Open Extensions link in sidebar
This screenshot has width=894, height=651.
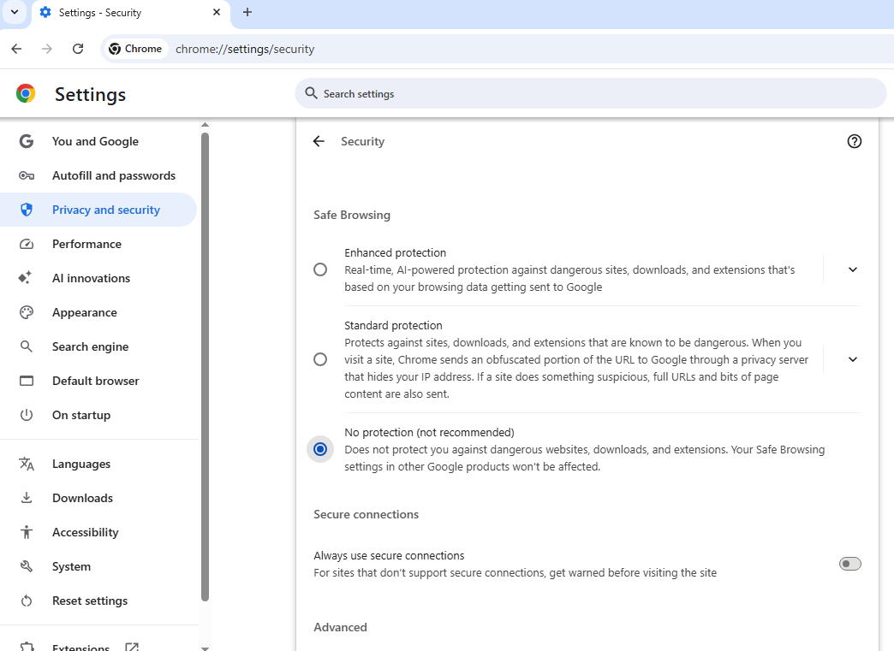80,647
